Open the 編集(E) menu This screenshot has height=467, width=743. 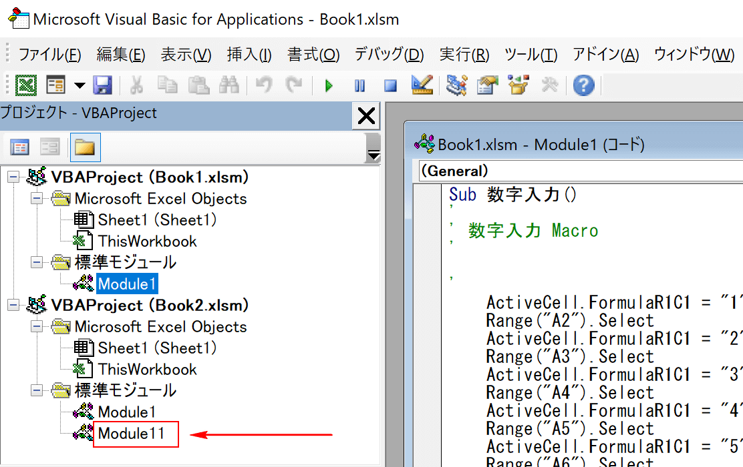[121, 55]
